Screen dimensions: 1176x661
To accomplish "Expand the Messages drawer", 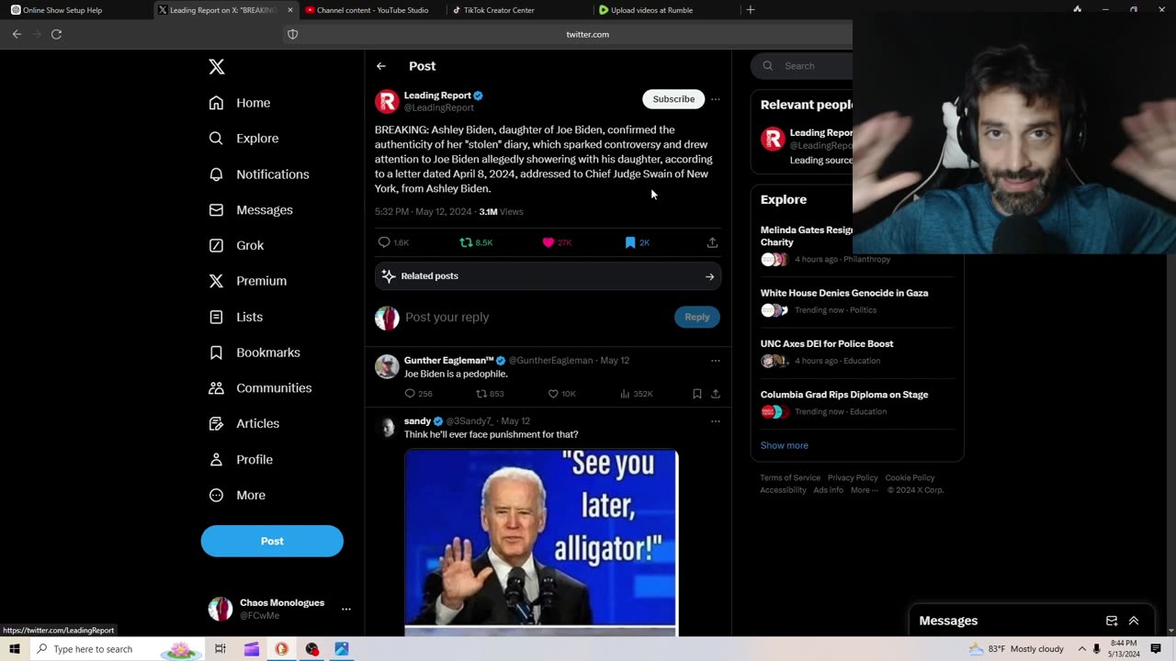I will pos(1134,621).
